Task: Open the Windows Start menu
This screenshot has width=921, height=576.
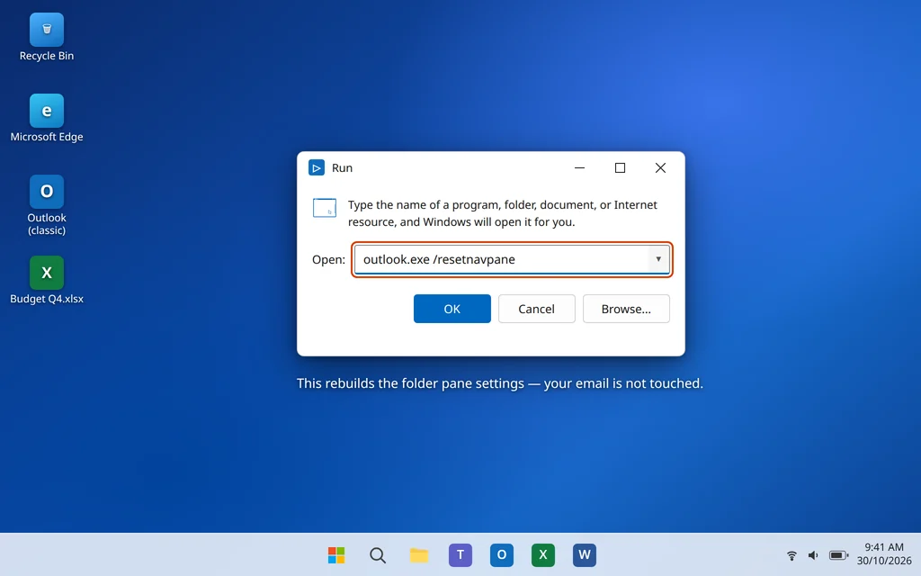Action: [x=336, y=554]
